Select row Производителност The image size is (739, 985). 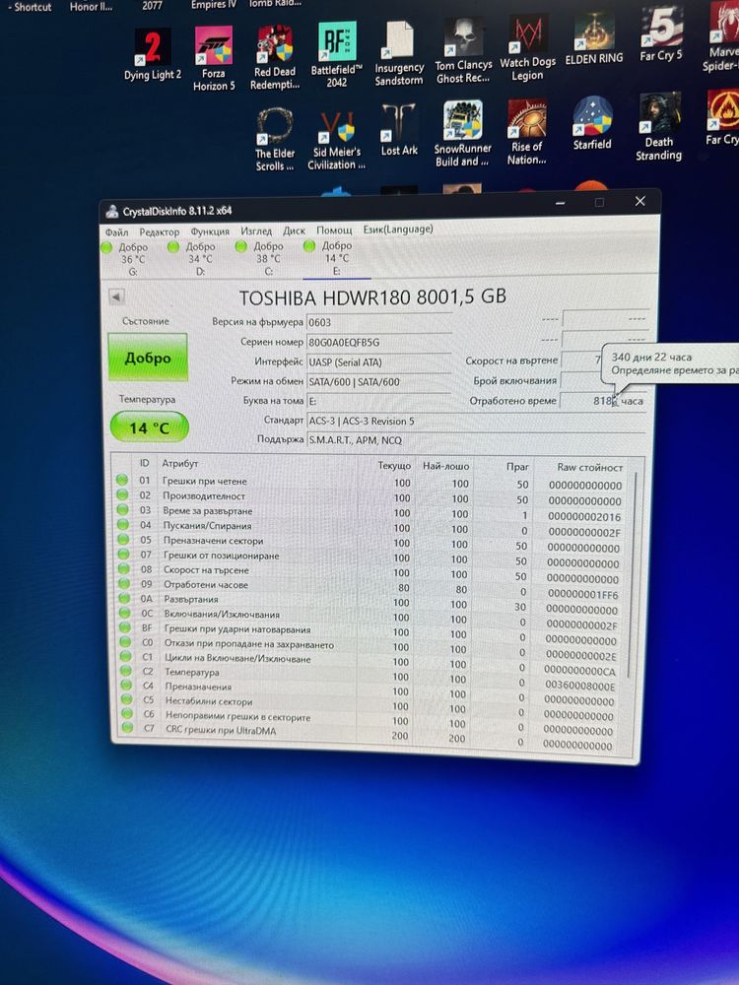click(x=369, y=497)
